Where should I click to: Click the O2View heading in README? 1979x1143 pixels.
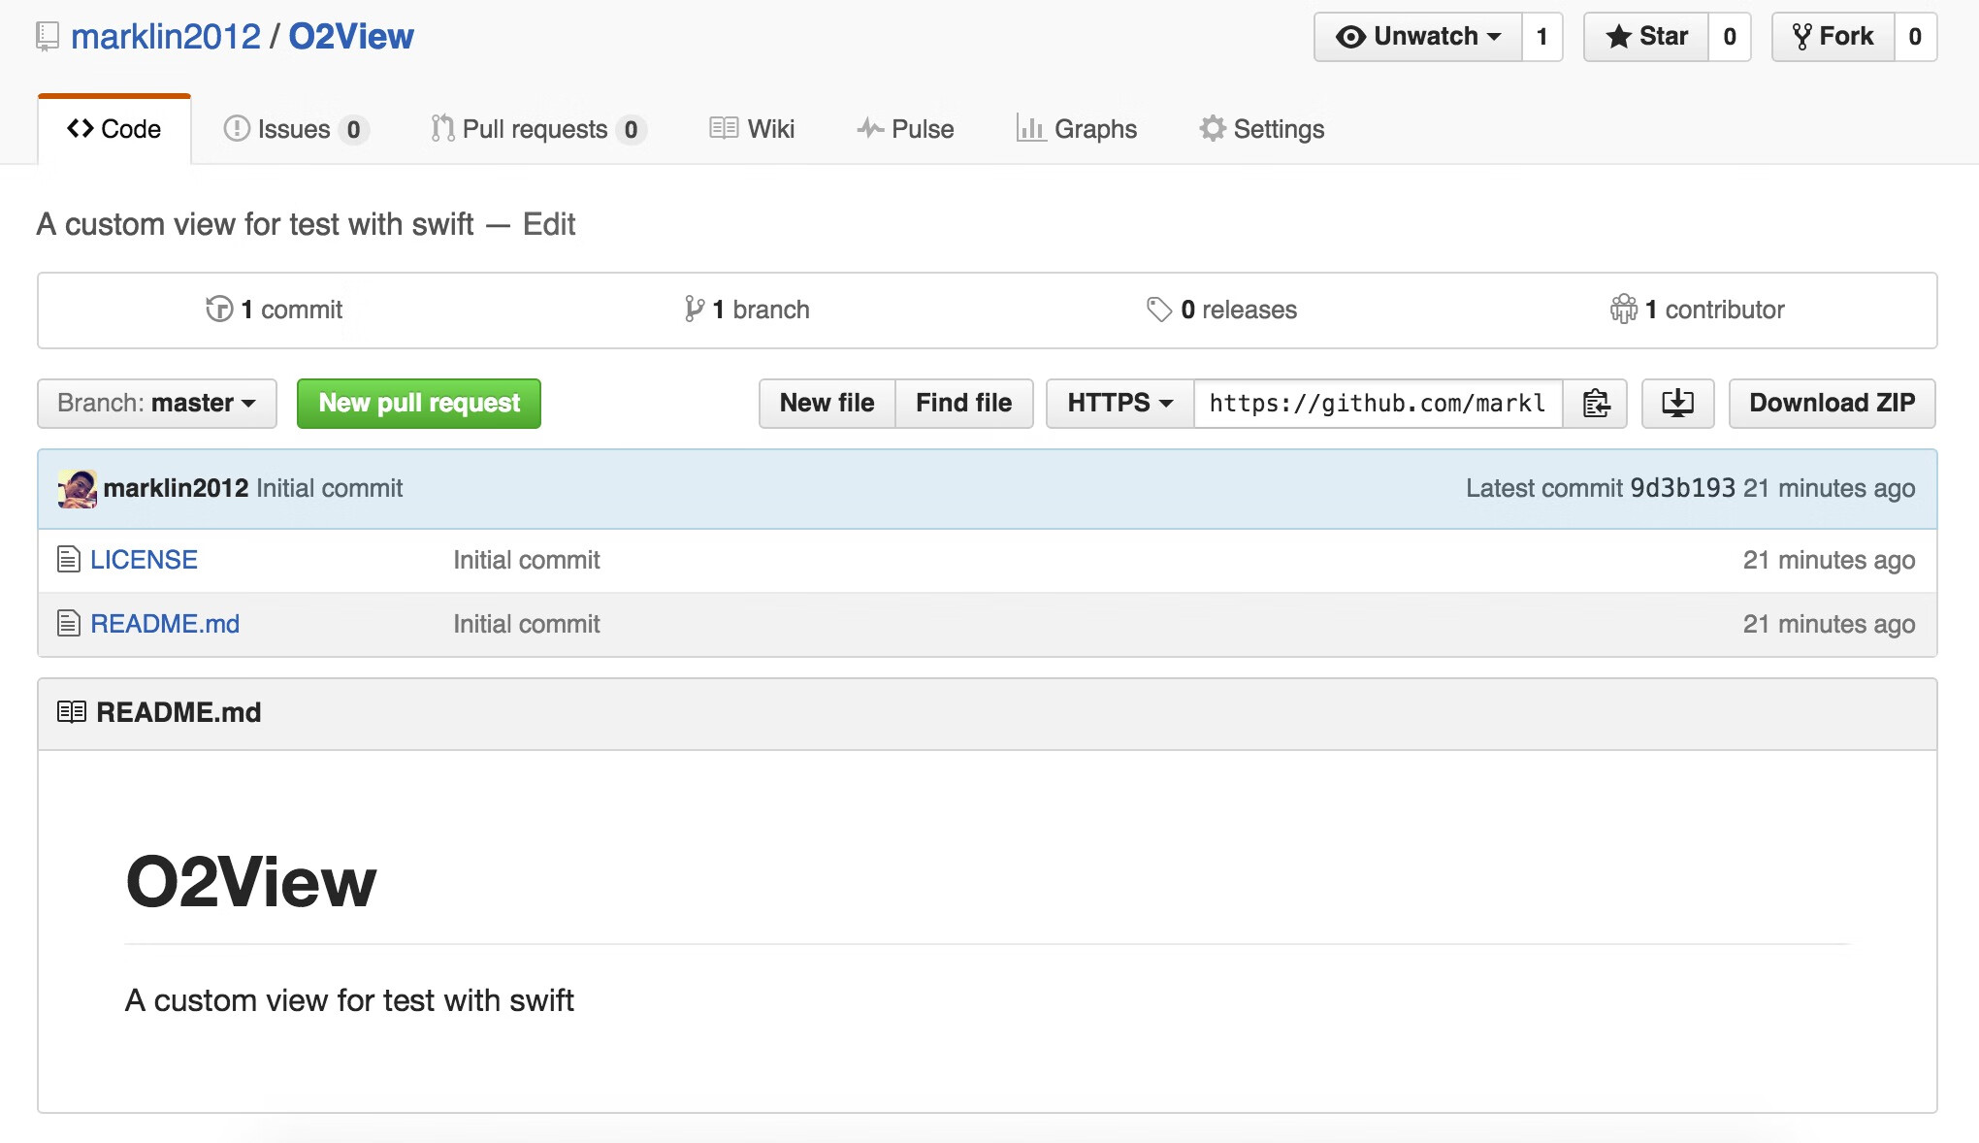click(x=251, y=883)
